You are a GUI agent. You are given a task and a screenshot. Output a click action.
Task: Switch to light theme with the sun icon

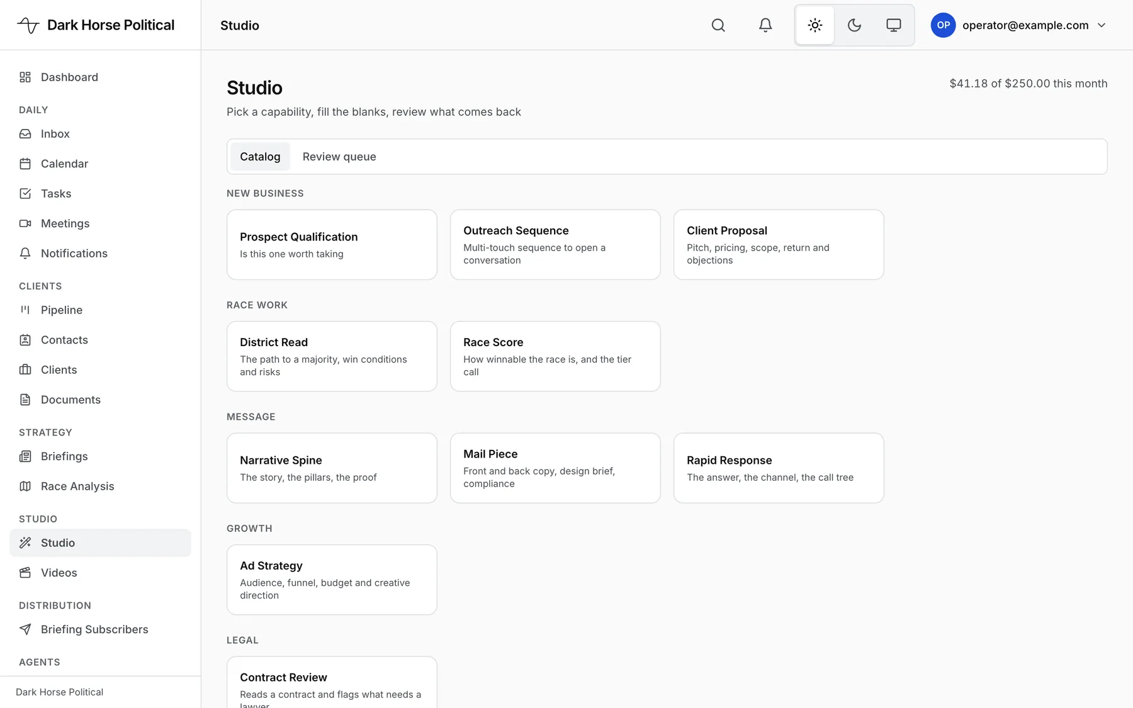(x=815, y=25)
